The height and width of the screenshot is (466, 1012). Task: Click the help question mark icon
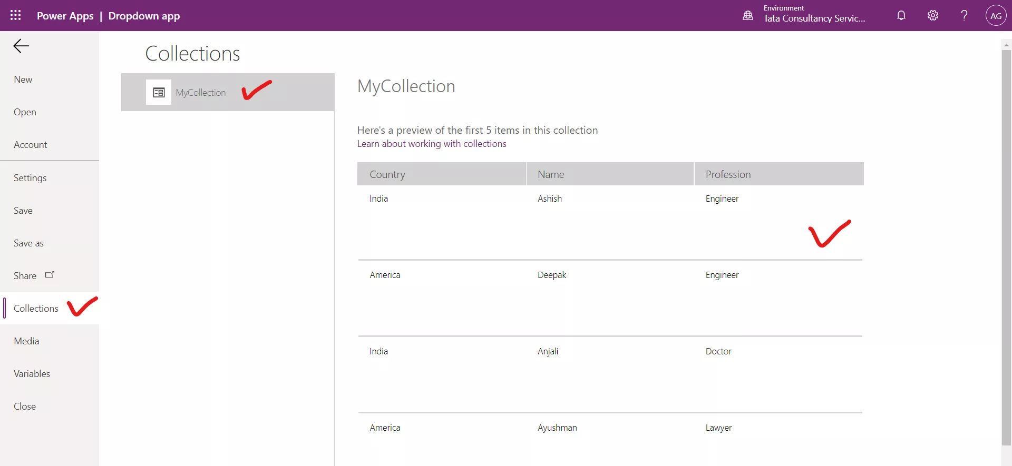coord(964,15)
